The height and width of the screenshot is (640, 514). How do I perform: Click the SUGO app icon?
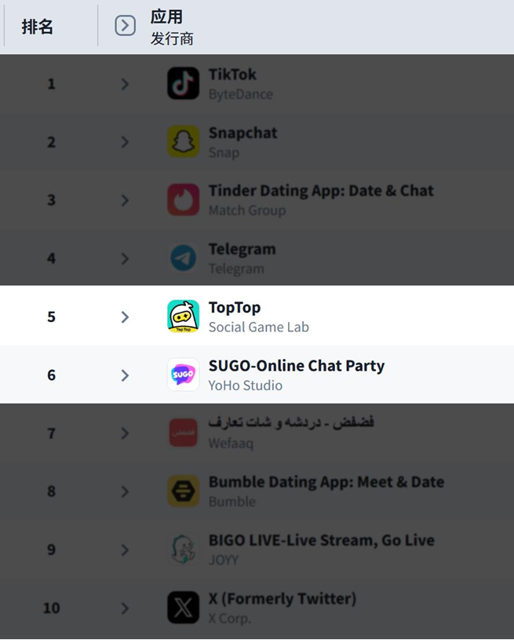(x=183, y=375)
